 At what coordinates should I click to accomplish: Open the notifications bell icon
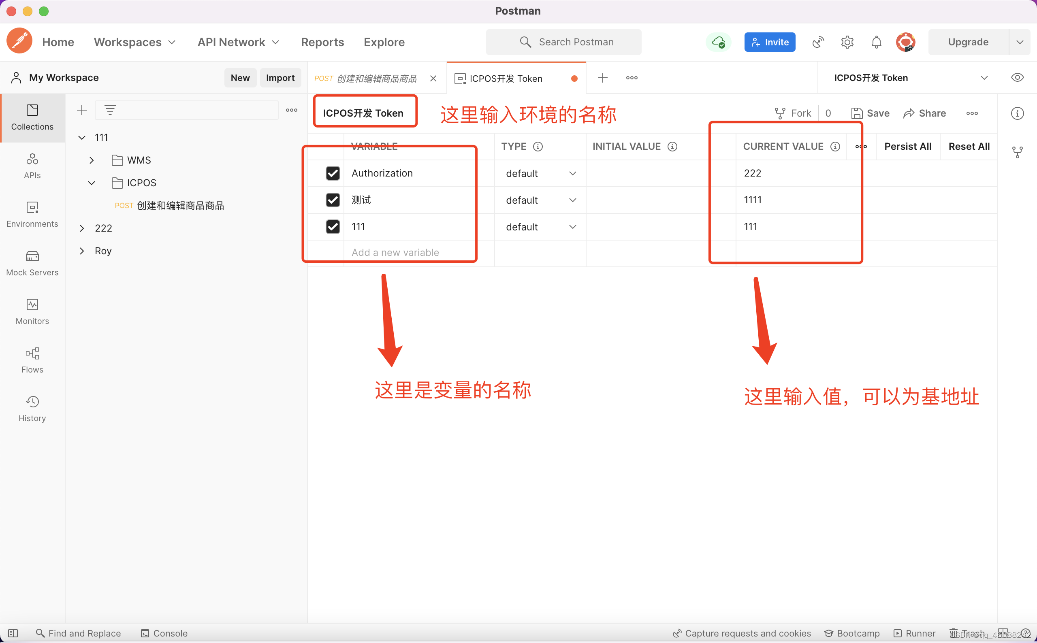876,42
